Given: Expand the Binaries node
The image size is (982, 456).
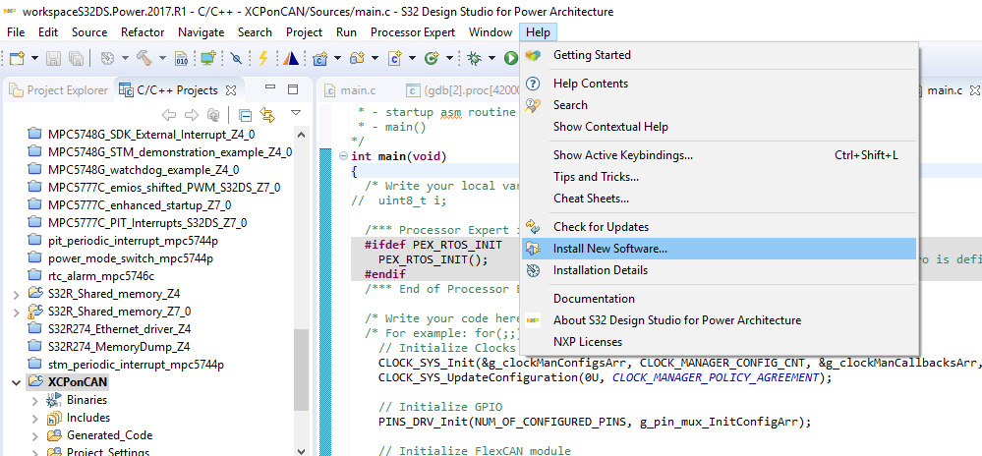Looking at the screenshot, I should [x=34, y=400].
